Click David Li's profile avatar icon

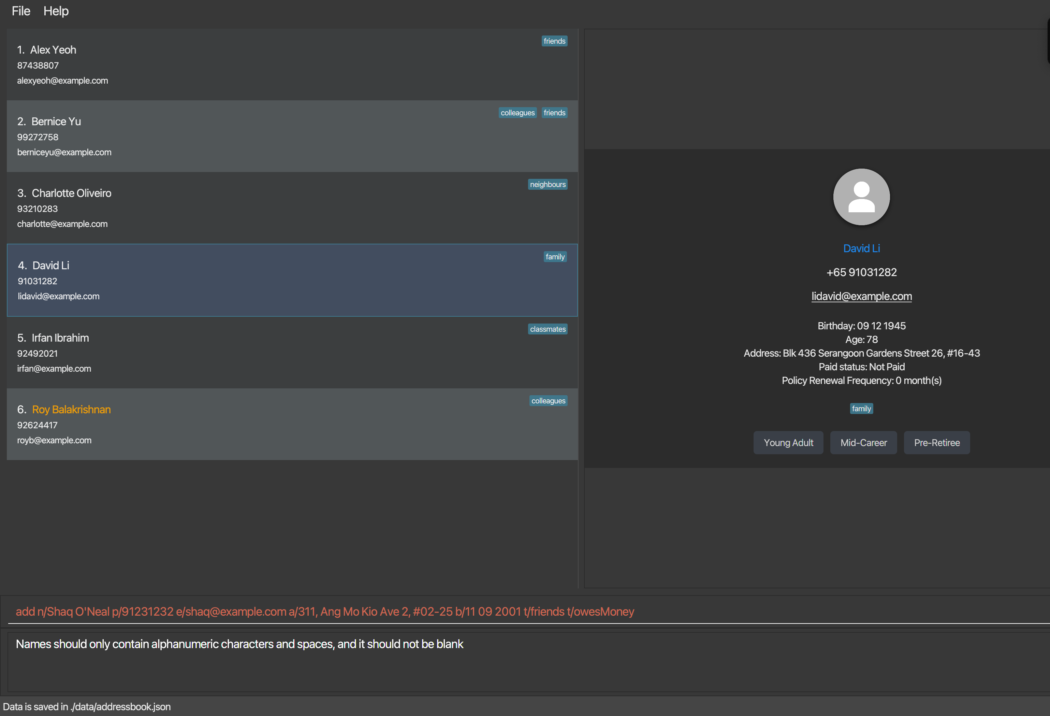[x=861, y=197]
